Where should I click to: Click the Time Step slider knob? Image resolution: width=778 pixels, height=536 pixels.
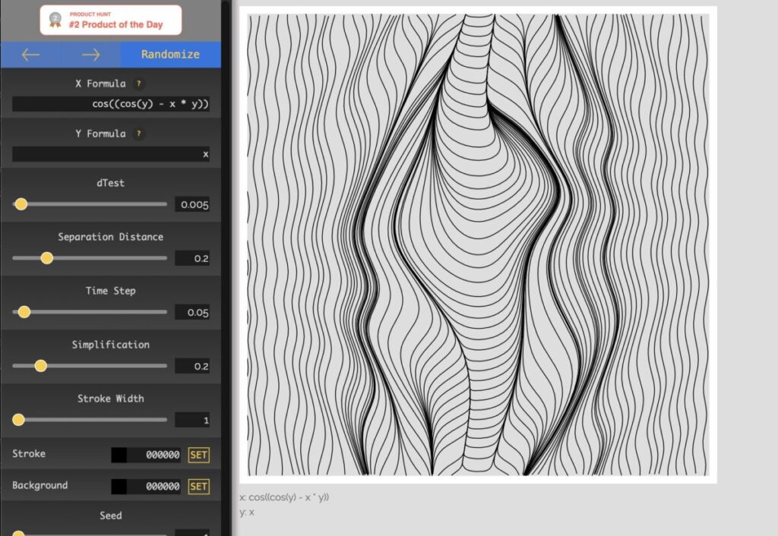(24, 312)
